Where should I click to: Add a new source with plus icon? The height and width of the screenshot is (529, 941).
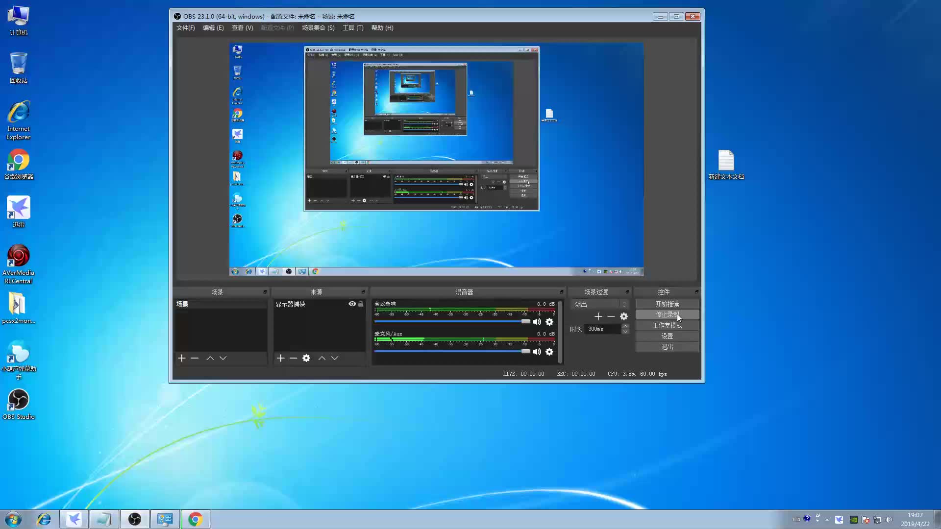click(x=281, y=358)
